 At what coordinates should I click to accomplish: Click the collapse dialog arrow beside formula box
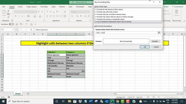[159, 33]
